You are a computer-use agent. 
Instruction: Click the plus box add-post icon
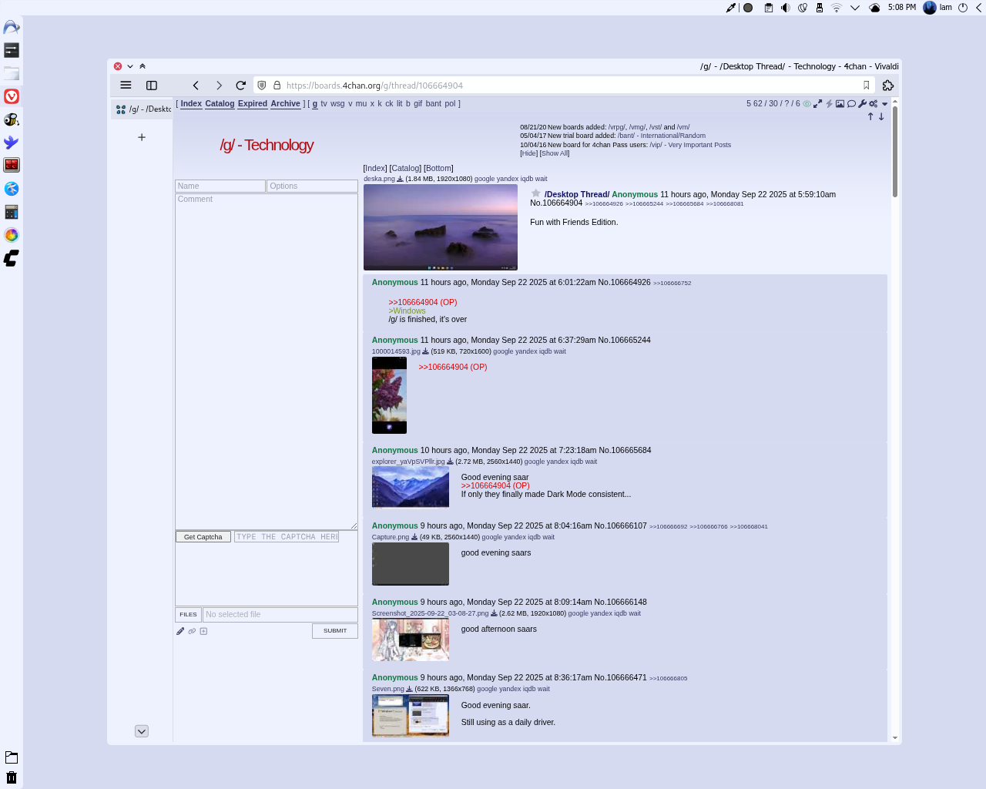(x=203, y=631)
